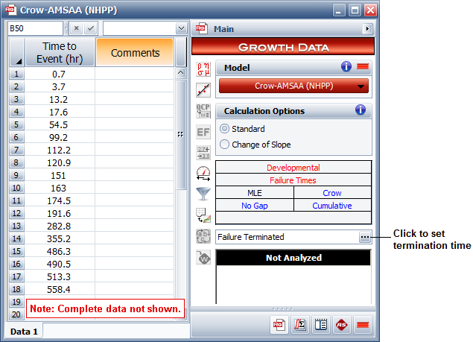Switch to the Data 1 sheet tab
The width and height of the screenshot is (473, 342).
[x=23, y=330]
